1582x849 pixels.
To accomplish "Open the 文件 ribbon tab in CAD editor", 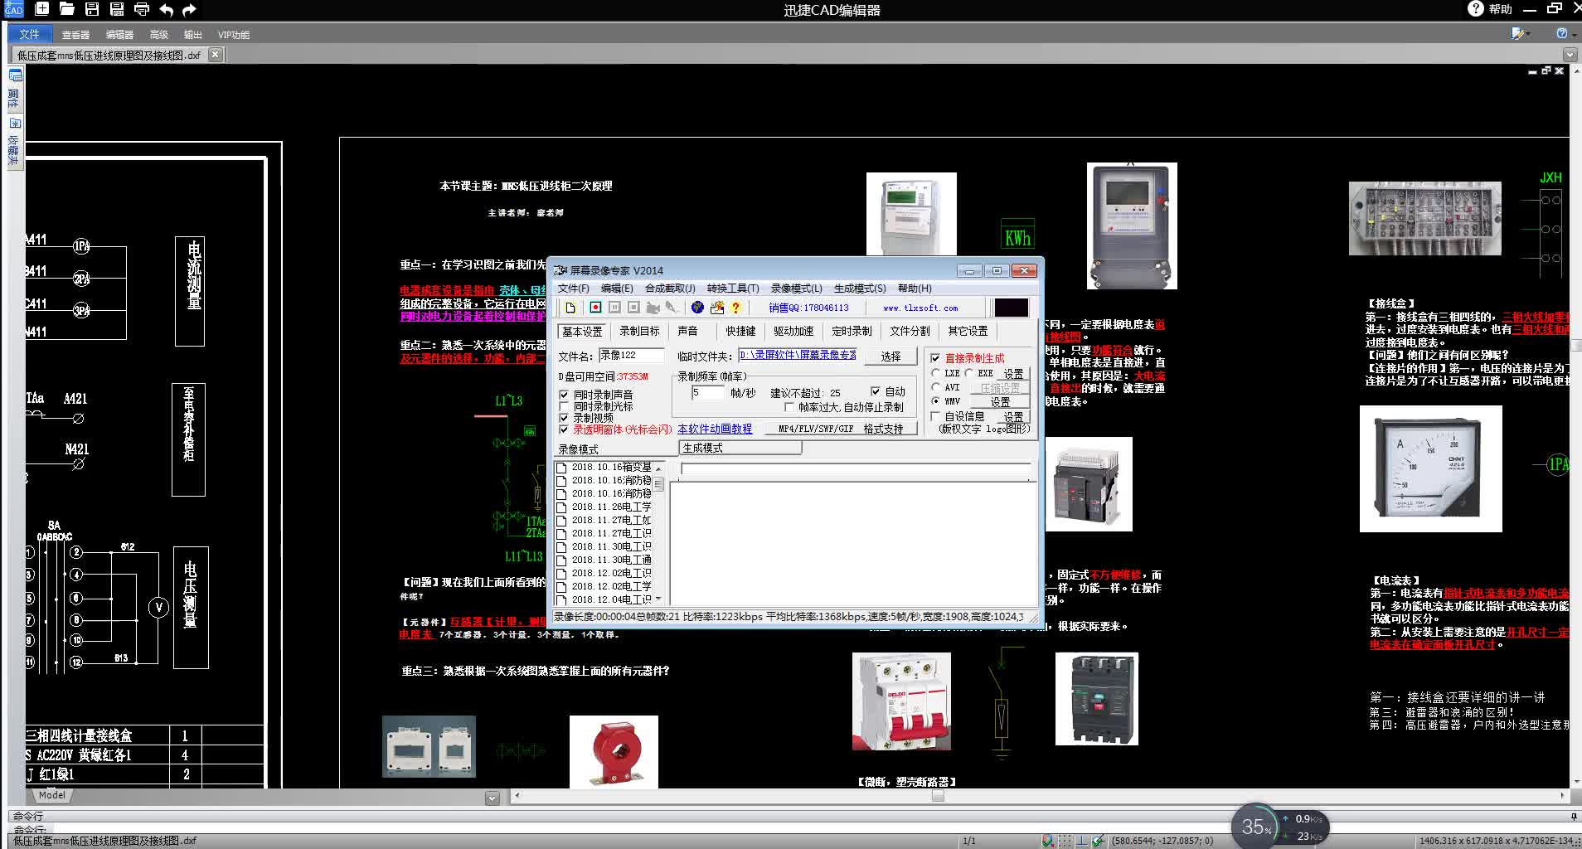I will (x=29, y=34).
